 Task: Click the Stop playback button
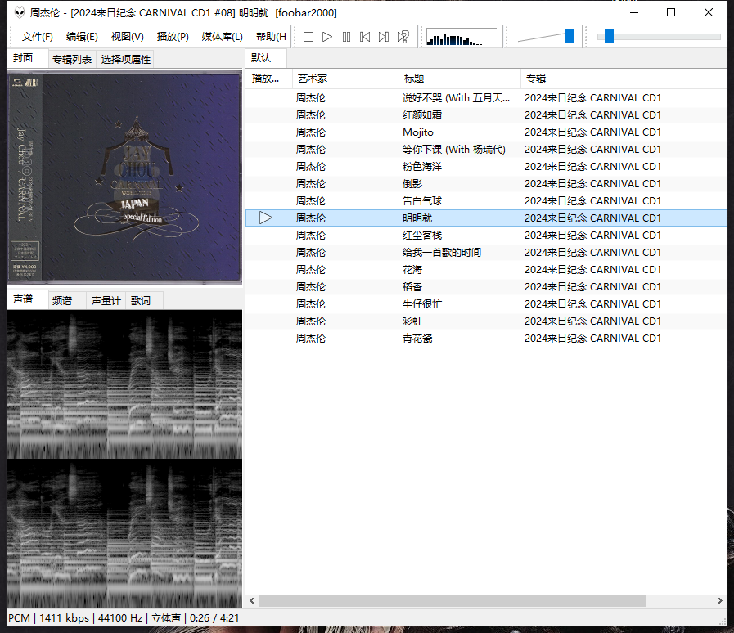[308, 37]
